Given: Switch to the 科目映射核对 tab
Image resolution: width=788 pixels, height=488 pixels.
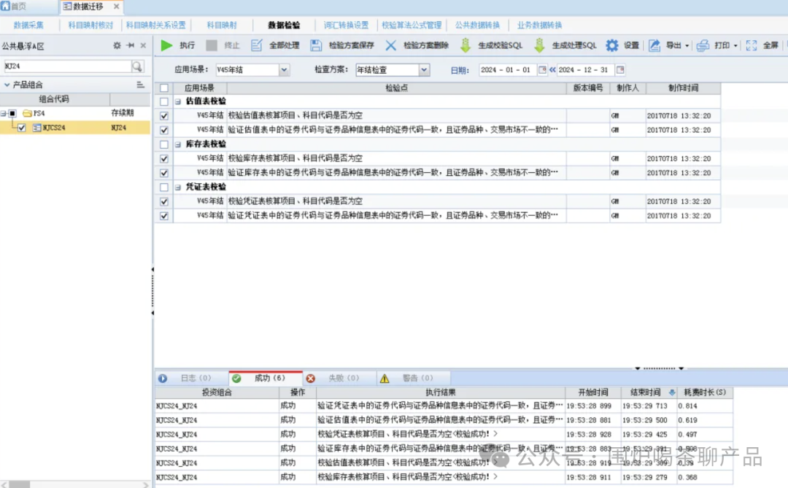Looking at the screenshot, I should [x=90, y=25].
